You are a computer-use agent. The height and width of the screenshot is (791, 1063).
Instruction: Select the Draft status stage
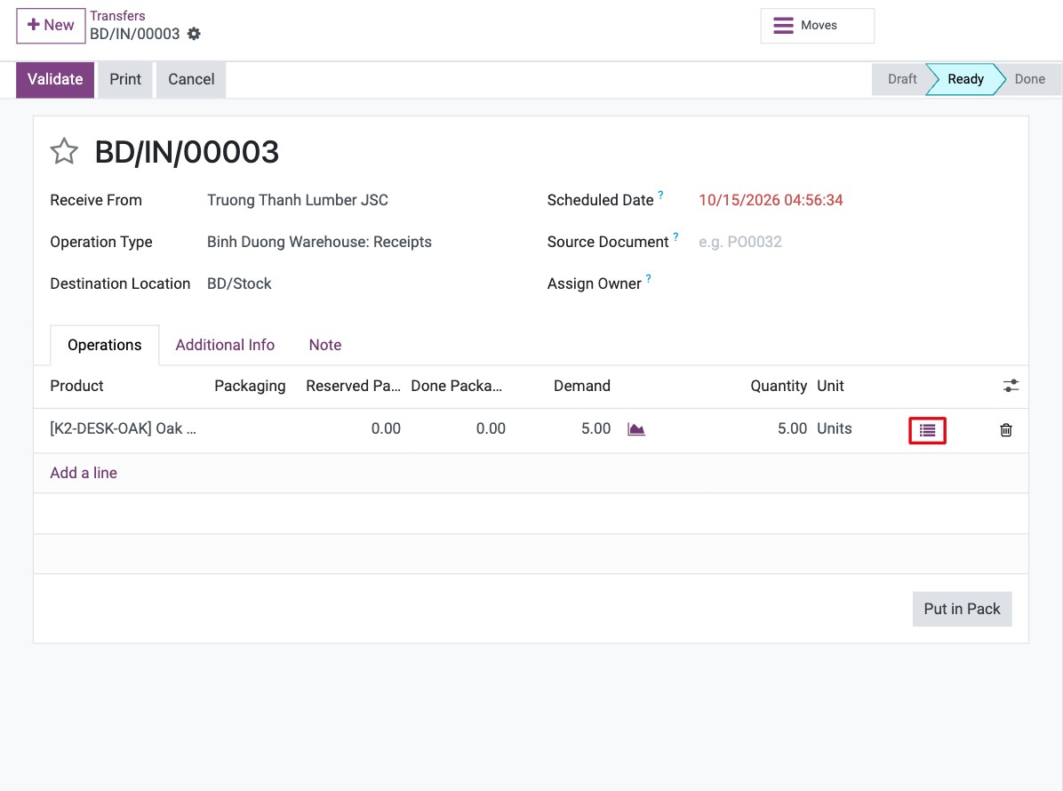point(901,79)
